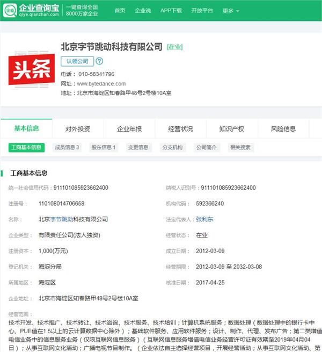The width and height of the screenshot is (322, 352).
Task: Click the 所属地区 value 海淀区
Action: 47,283
